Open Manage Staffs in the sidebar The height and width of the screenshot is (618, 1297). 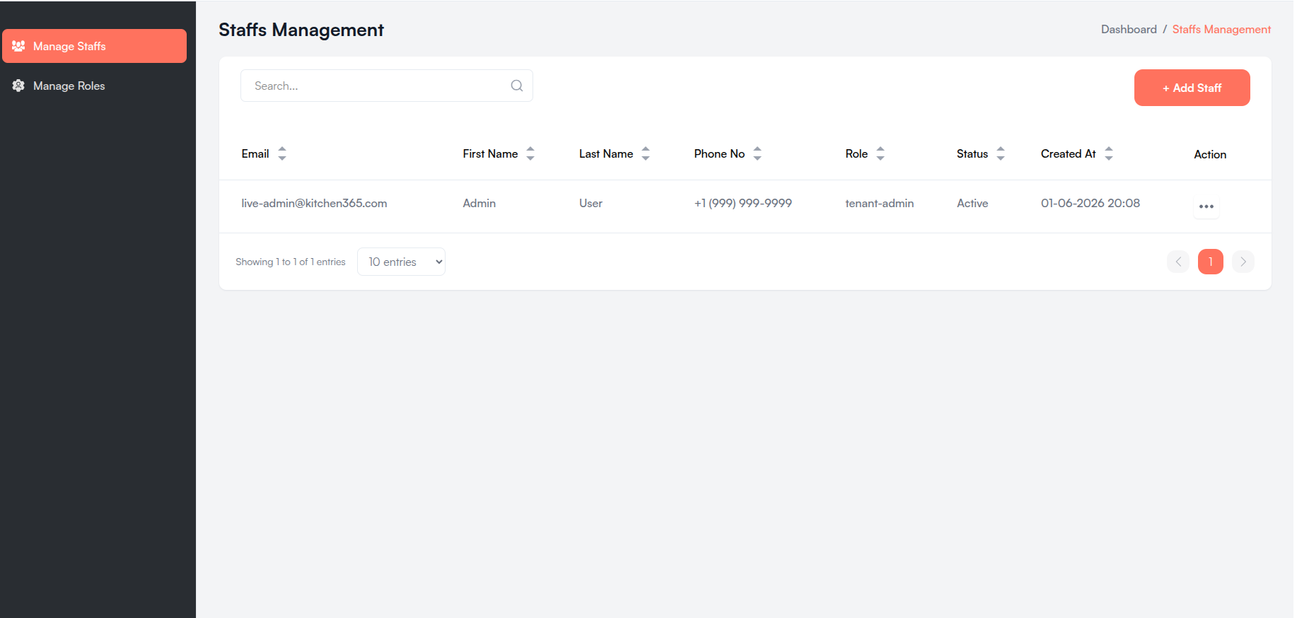(95, 46)
